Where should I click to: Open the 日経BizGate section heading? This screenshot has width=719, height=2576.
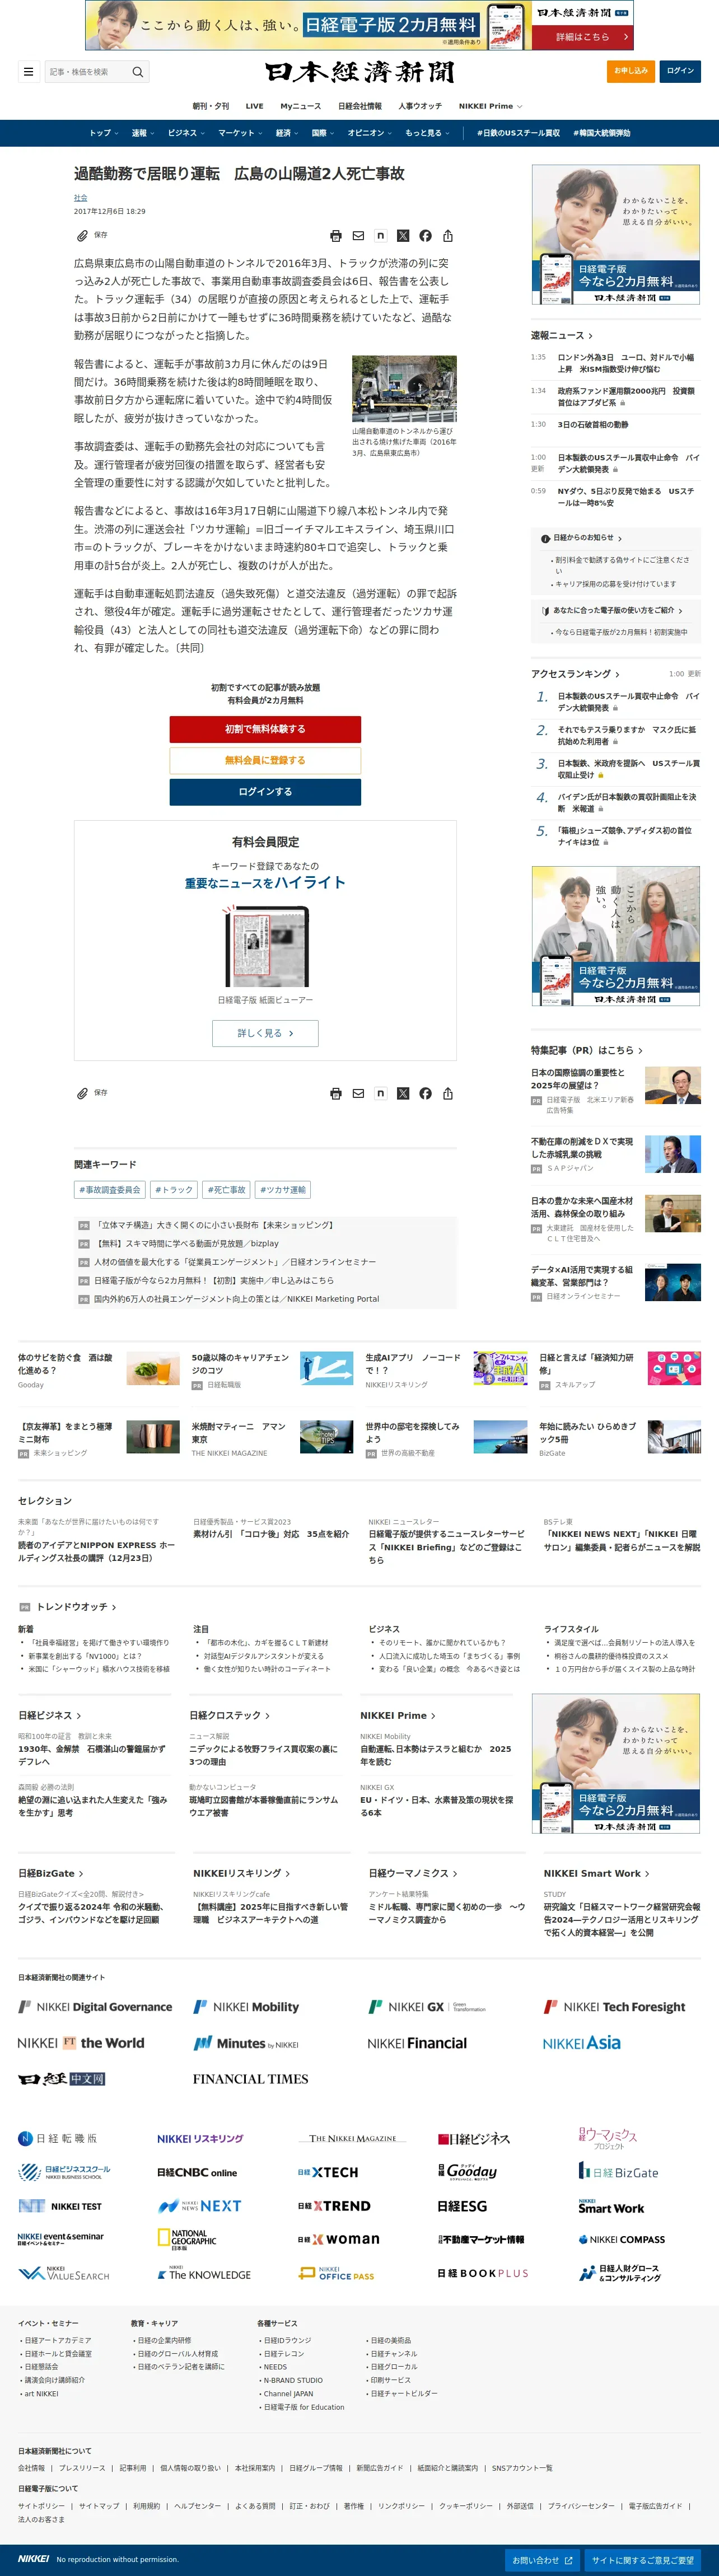[50, 1873]
